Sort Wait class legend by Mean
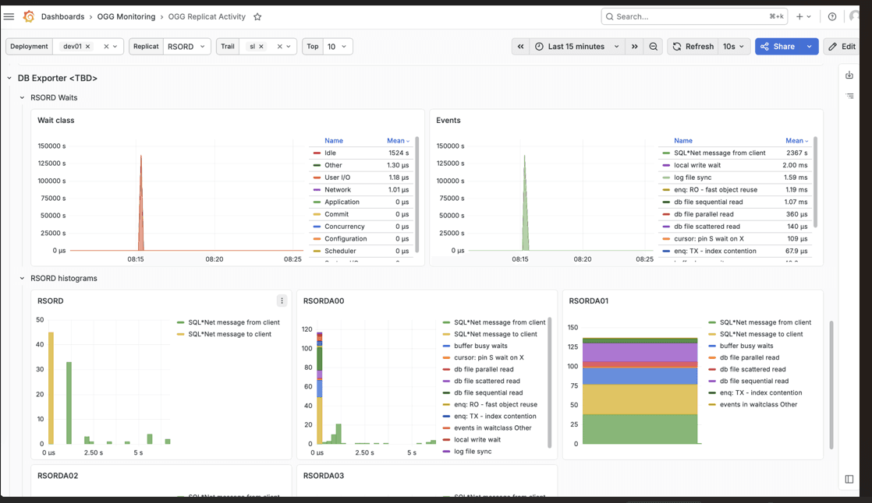Screen dimensions: 872x503 point(399,140)
